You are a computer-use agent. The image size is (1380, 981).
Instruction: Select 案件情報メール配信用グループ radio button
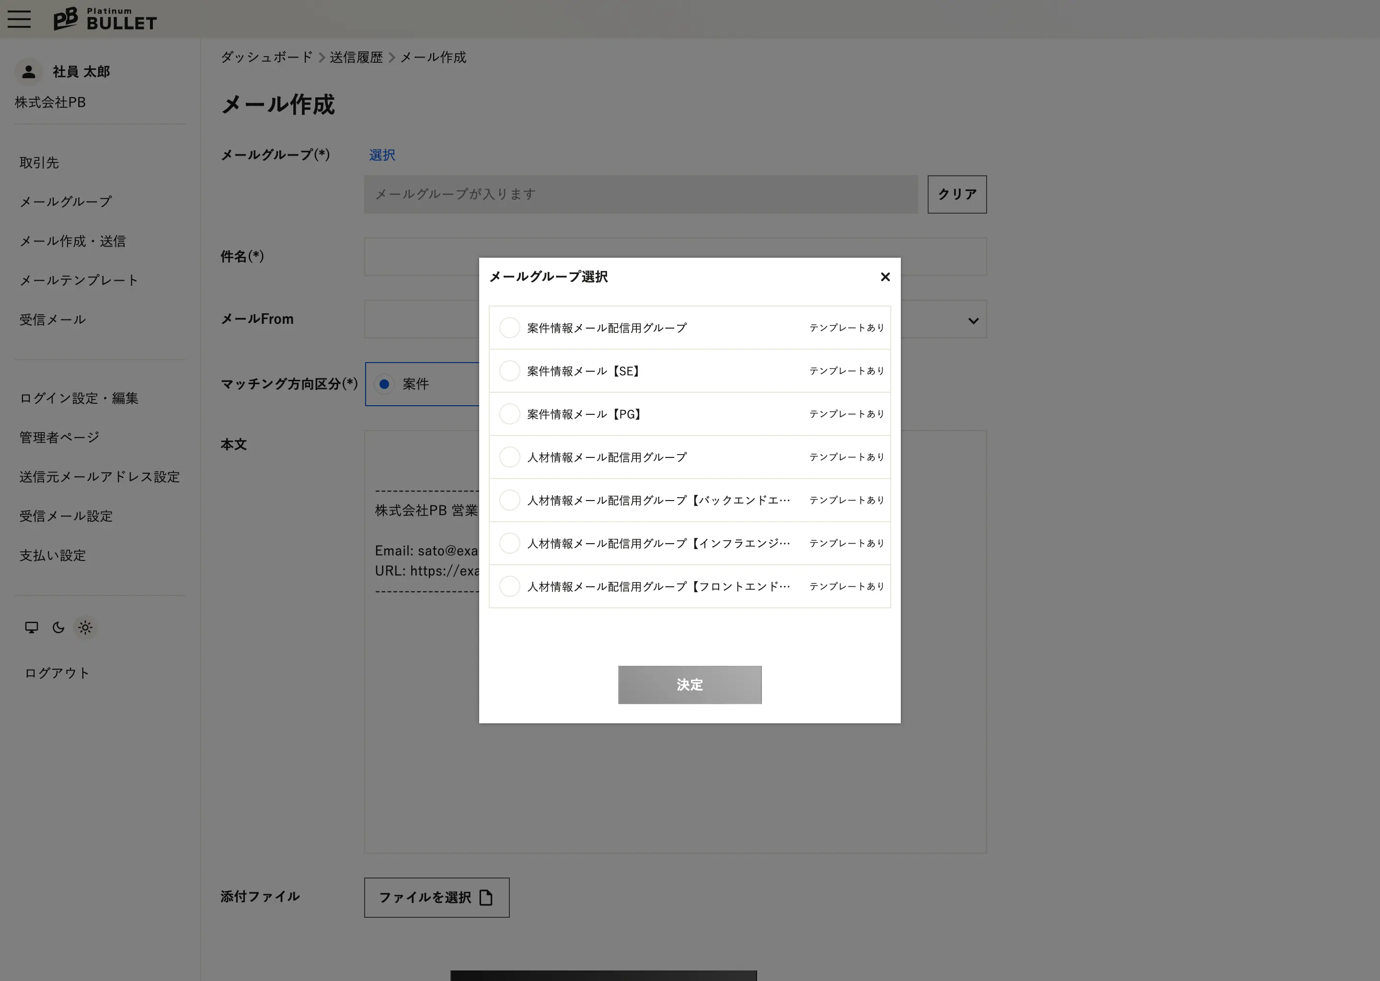pos(509,328)
